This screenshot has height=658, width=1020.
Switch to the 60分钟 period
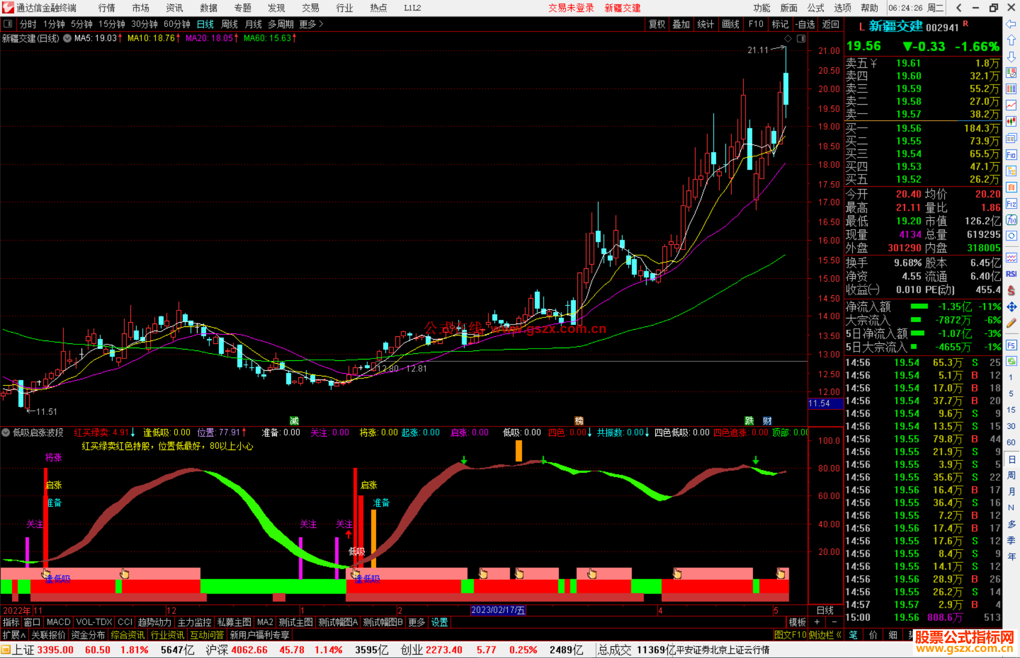click(177, 24)
